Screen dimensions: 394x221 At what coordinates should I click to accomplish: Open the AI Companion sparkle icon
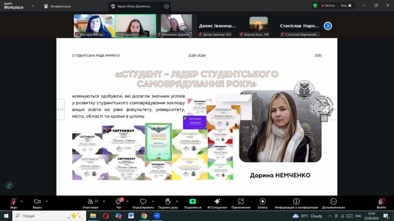tap(217, 201)
